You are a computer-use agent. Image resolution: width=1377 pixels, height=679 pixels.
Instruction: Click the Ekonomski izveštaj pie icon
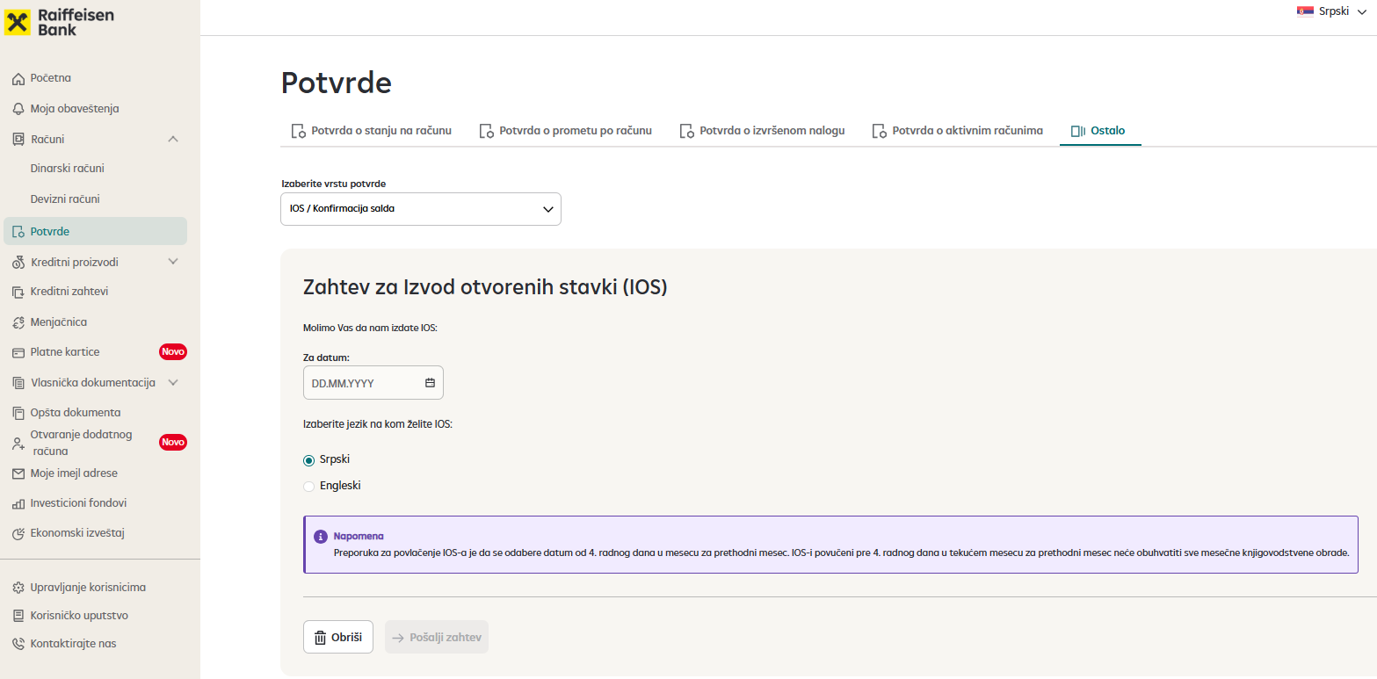click(18, 533)
